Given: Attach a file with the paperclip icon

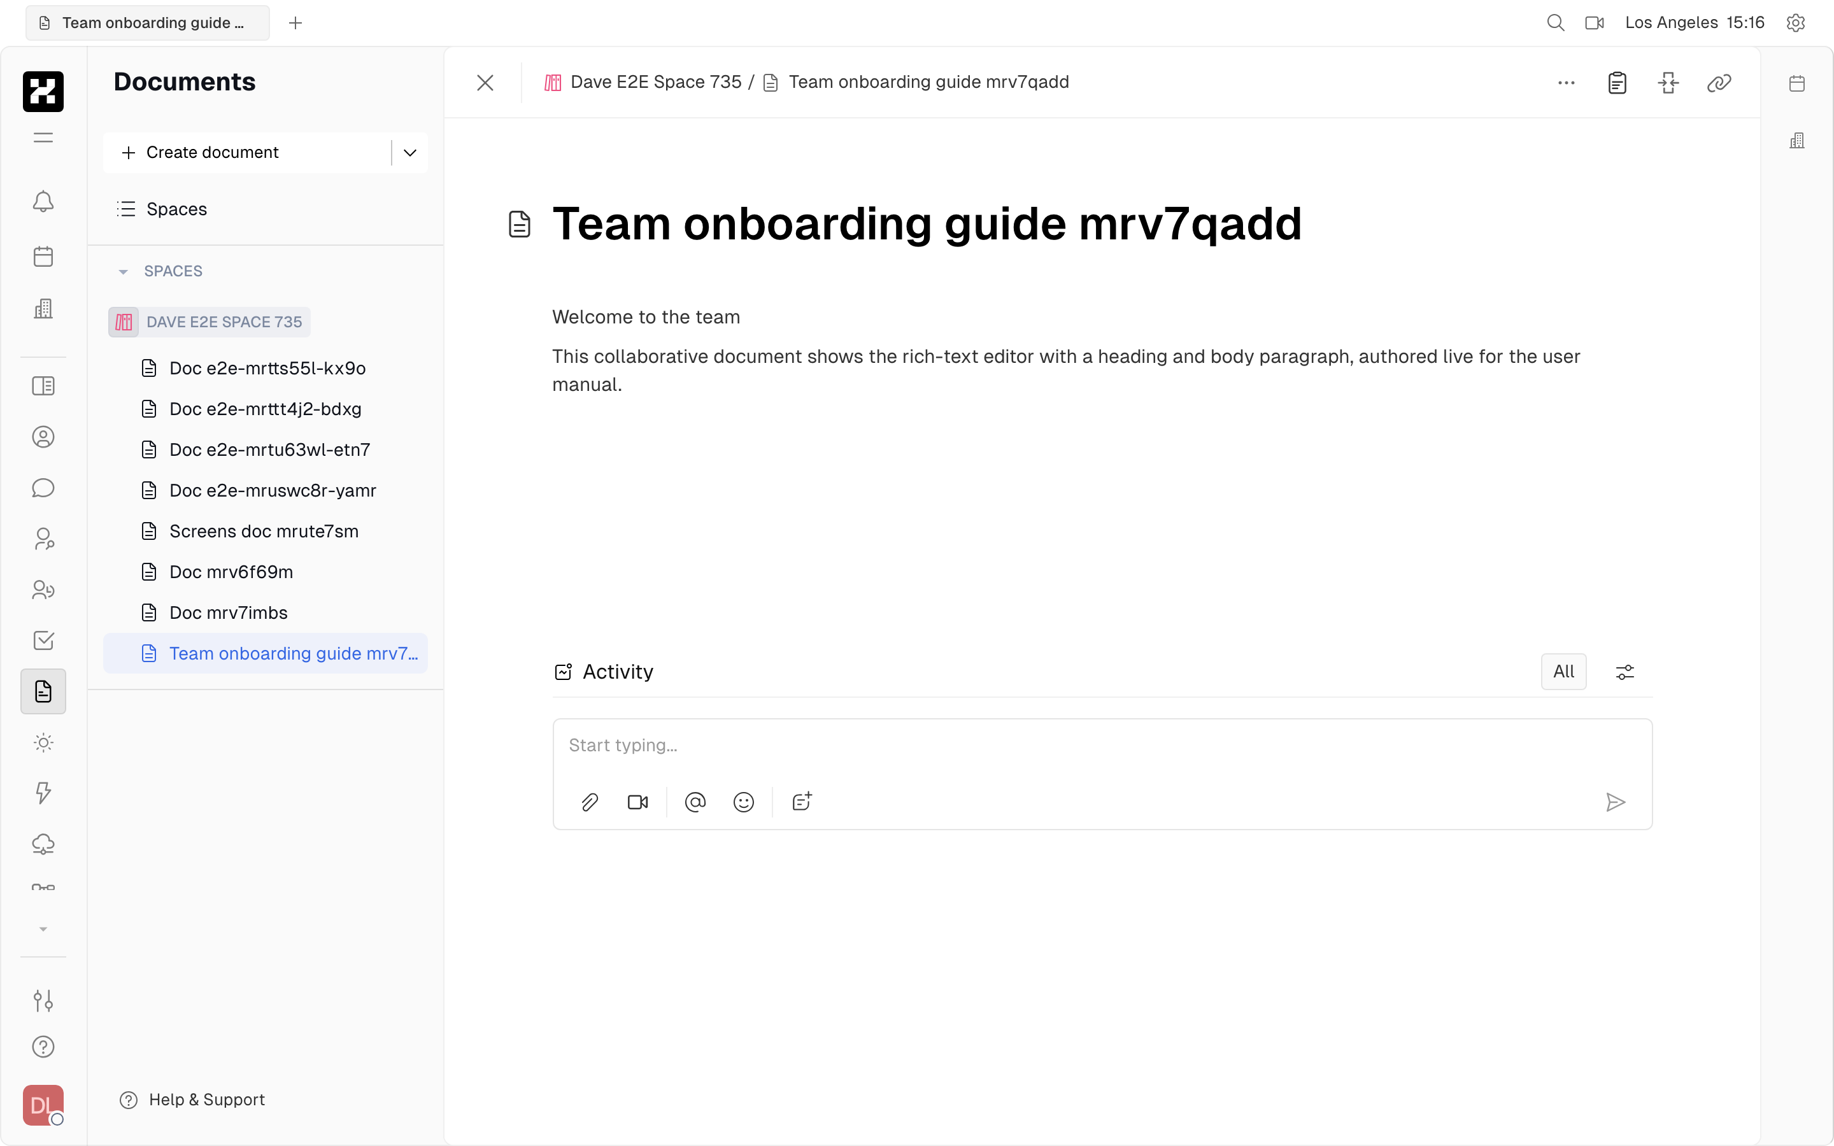Looking at the screenshot, I should coord(590,802).
